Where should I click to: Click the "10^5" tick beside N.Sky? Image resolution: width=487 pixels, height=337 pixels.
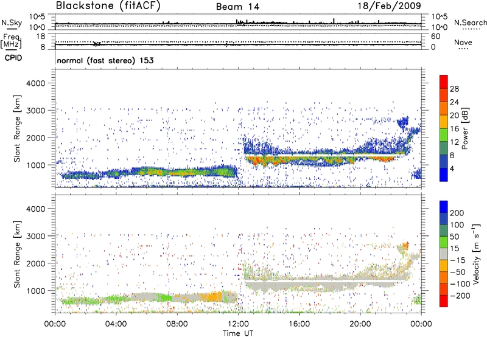[37, 16]
